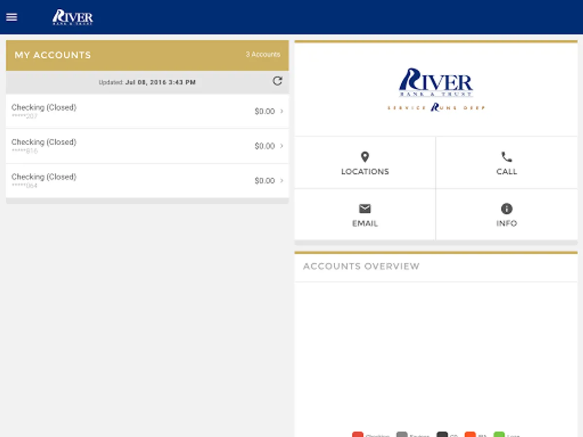This screenshot has width=583, height=437.
Task: Click the MY ACCOUNTS panel heading
Action: click(53, 55)
